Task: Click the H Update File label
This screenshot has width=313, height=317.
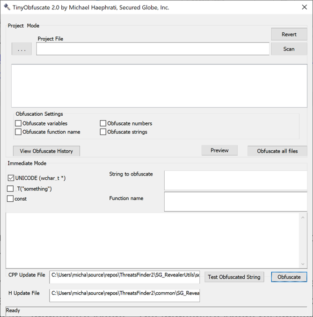Action: click(x=24, y=293)
